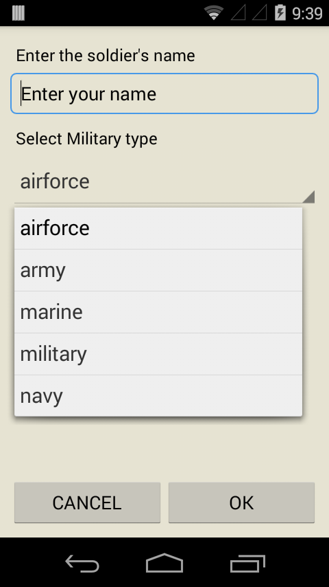Choose airforce from the dropdown list

pos(158,228)
